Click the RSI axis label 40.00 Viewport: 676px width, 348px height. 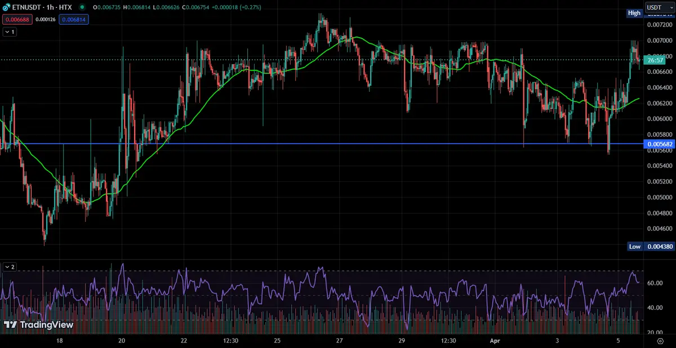click(655, 308)
